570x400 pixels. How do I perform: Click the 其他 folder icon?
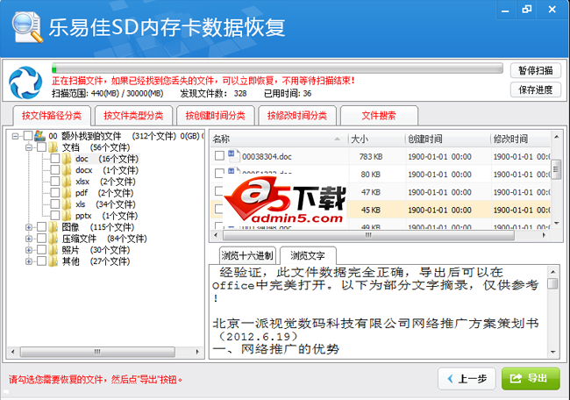click(x=53, y=261)
